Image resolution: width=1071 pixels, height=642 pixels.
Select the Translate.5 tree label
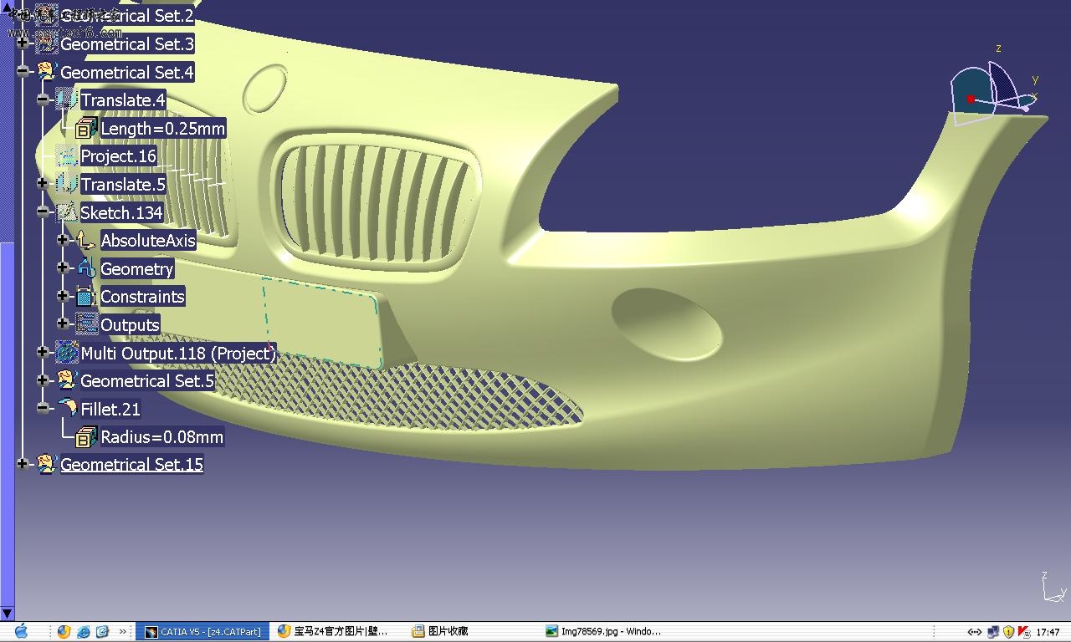pos(123,185)
